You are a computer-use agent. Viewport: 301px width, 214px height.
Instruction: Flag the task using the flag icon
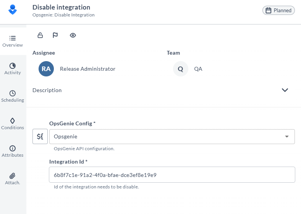[x=55, y=35]
